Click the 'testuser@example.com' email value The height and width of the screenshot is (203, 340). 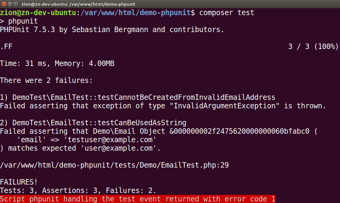(112, 140)
